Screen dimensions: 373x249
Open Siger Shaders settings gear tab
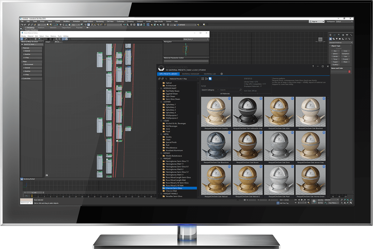click(x=222, y=74)
